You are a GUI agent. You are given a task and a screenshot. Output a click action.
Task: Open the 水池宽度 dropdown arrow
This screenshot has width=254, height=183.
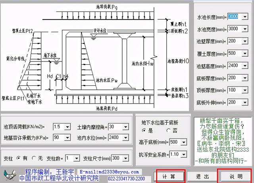245,29
